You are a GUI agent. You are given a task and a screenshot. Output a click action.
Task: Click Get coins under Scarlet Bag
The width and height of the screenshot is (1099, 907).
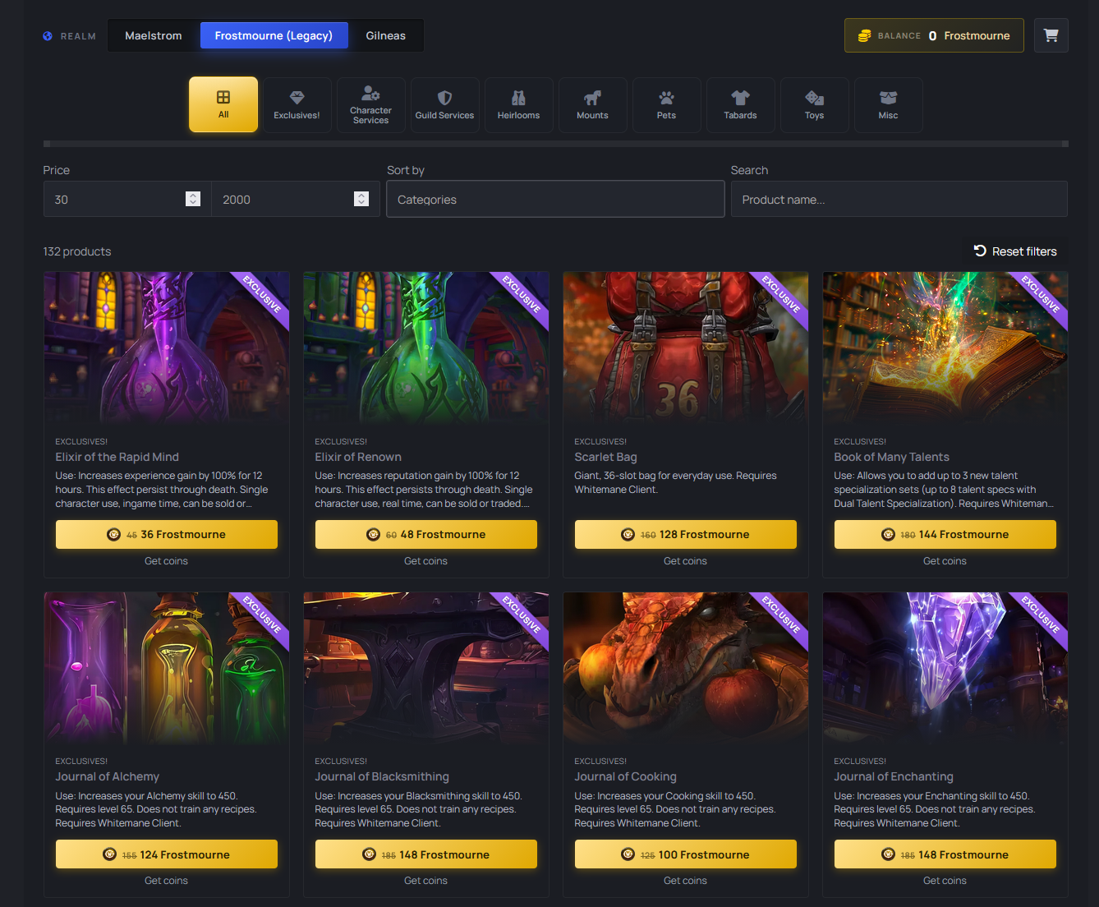click(x=686, y=561)
